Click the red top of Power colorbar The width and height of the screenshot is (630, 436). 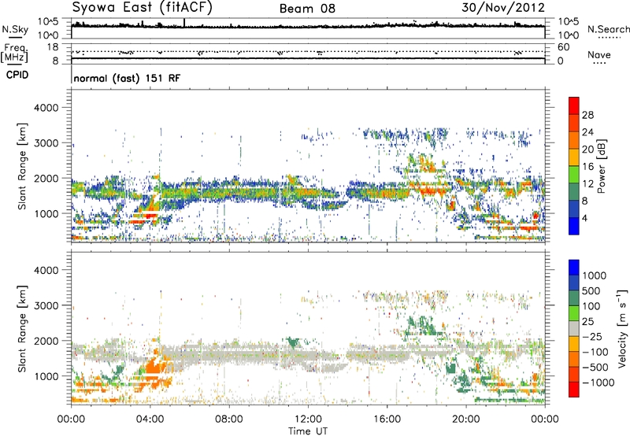pyautogui.click(x=574, y=105)
